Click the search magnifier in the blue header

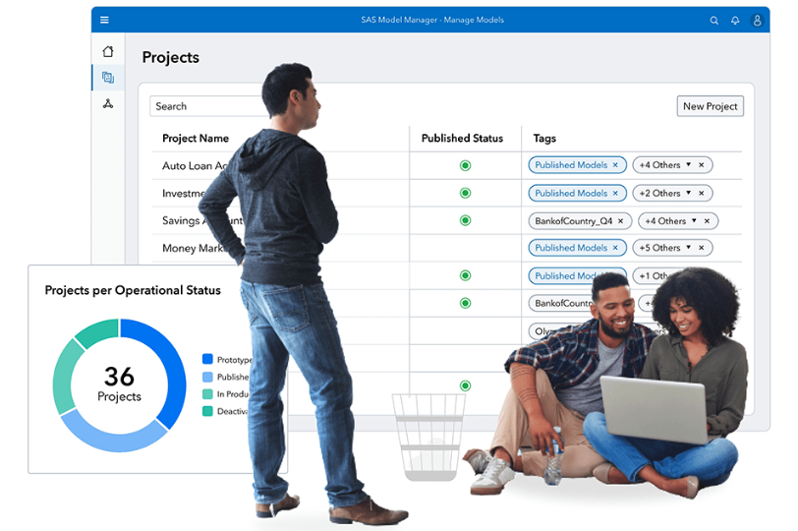(x=714, y=21)
